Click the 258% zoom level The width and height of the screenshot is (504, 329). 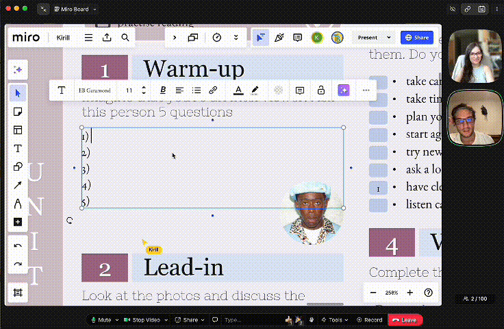392,293
